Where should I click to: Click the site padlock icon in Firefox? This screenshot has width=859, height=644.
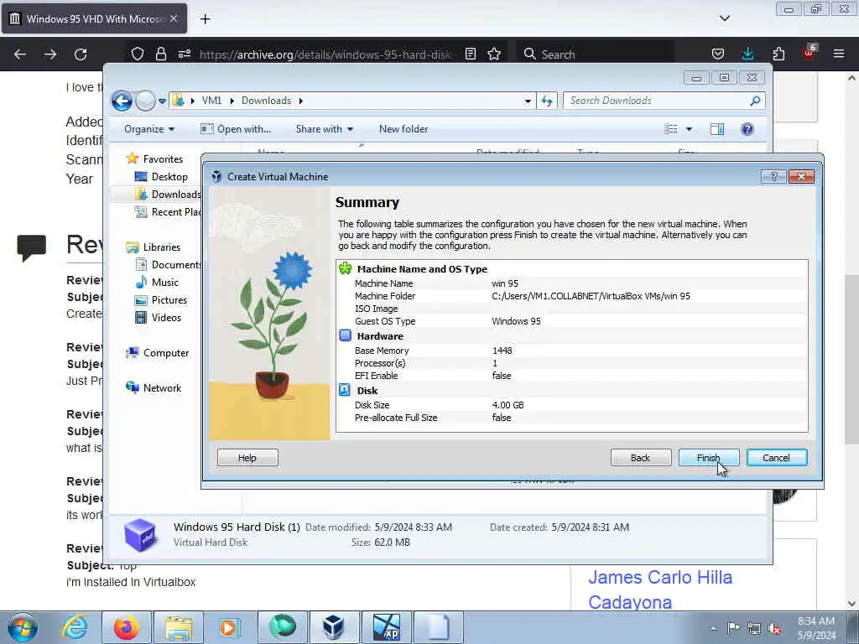point(160,54)
